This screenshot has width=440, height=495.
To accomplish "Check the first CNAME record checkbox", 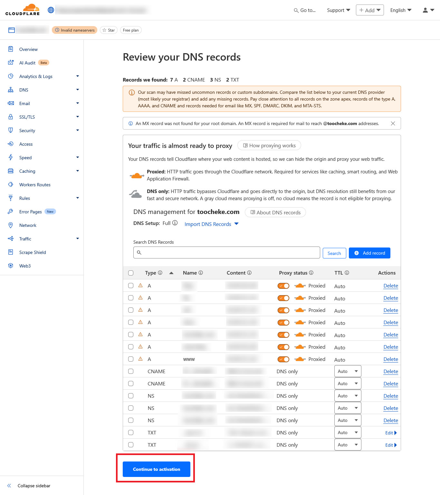I will [131, 371].
